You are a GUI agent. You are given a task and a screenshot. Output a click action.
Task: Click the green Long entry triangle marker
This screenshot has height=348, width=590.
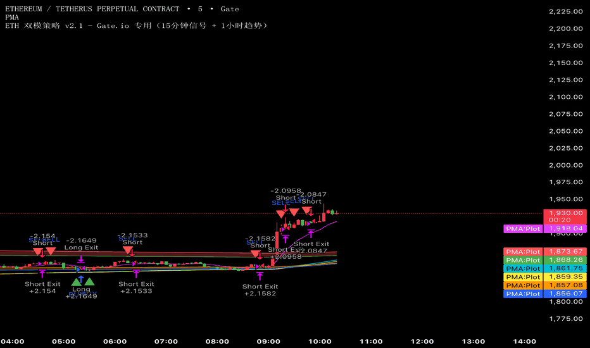77,281
